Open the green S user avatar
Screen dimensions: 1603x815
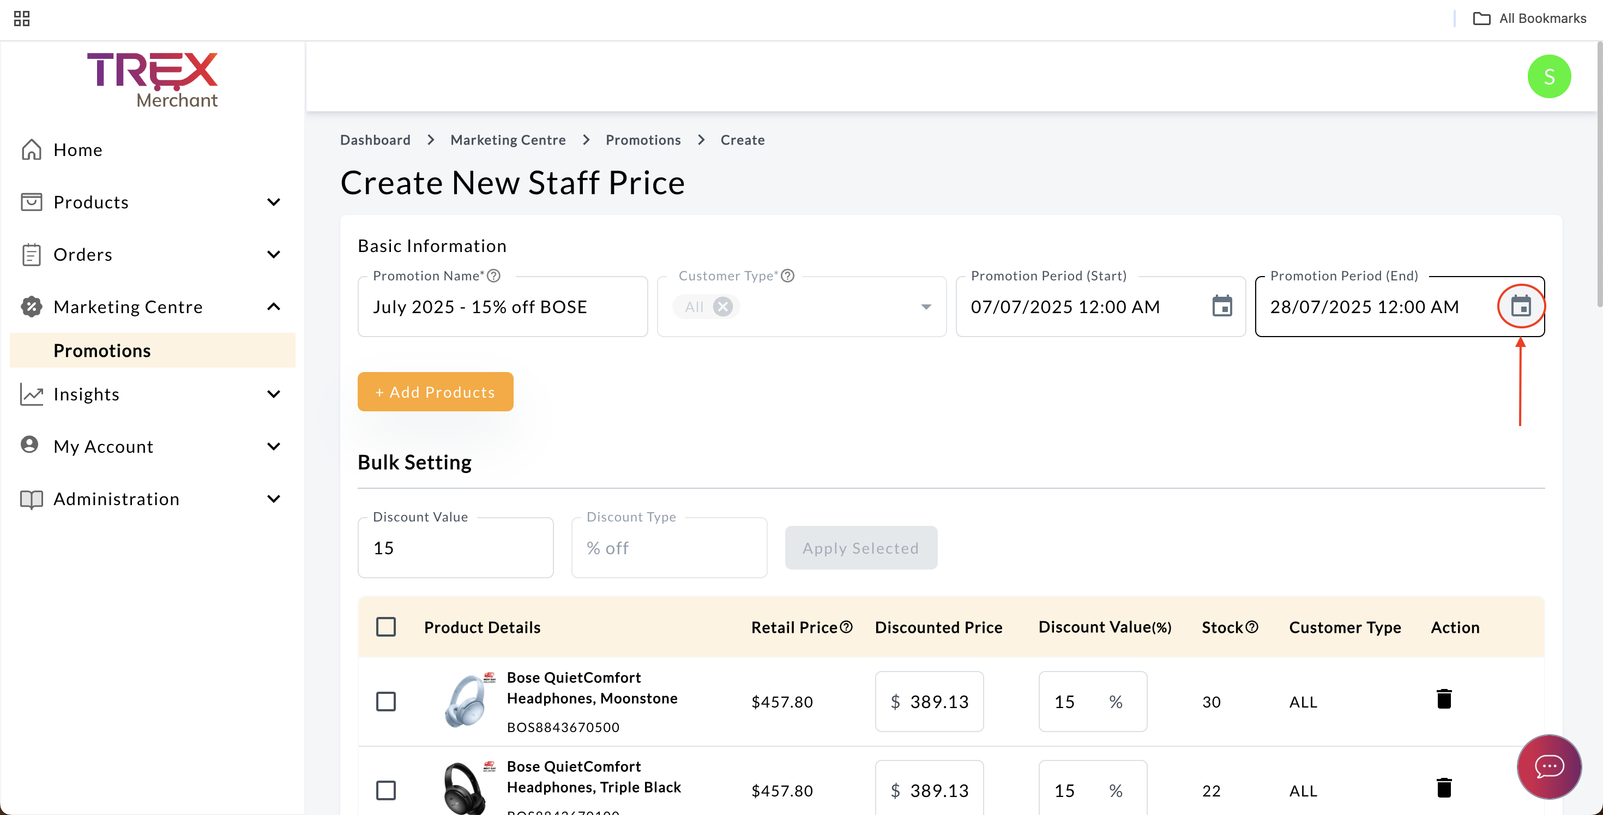click(x=1549, y=76)
